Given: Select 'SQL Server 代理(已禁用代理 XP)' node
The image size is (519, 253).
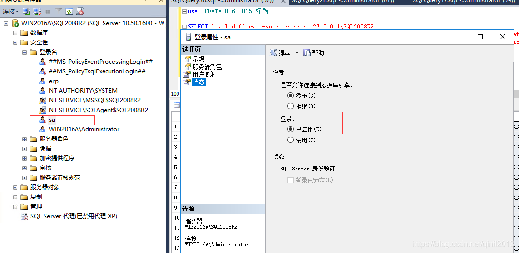Looking at the screenshot, I should pyautogui.click(x=74, y=216).
